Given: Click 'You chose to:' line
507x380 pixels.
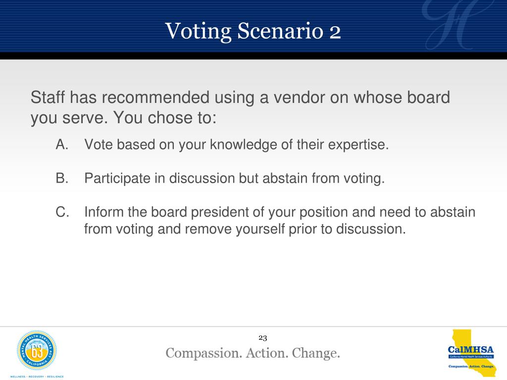Looking at the screenshot, I should tap(164, 118).
